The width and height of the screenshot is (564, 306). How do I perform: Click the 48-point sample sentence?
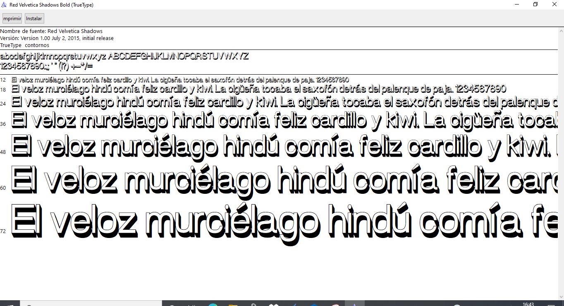pos(284,146)
